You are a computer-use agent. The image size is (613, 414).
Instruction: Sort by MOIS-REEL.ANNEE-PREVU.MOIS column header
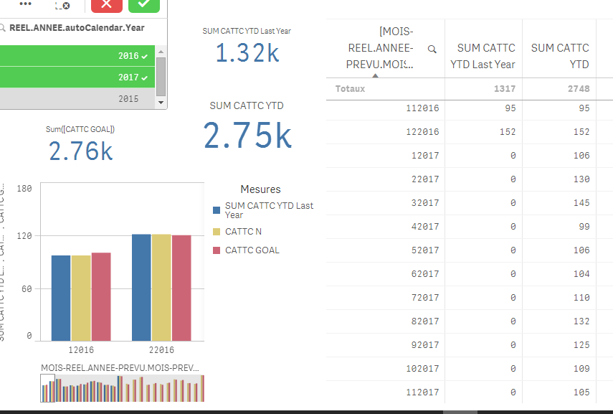point(379,48)
